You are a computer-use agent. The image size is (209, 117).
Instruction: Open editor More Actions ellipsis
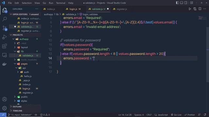click(205, 9)
